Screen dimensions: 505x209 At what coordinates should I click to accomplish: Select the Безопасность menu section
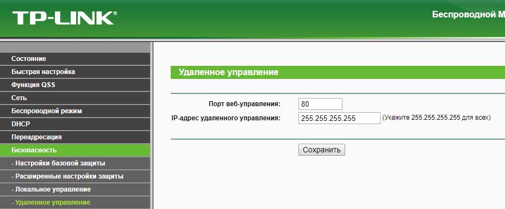[x=75, y=150]
